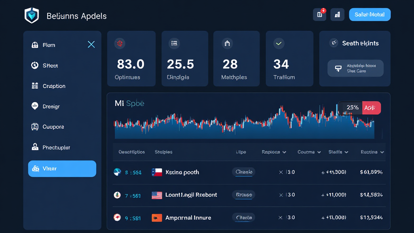Click the US flag in Loant Legil Reebont row
Viewport: 414px width, 233px height.
157,195
